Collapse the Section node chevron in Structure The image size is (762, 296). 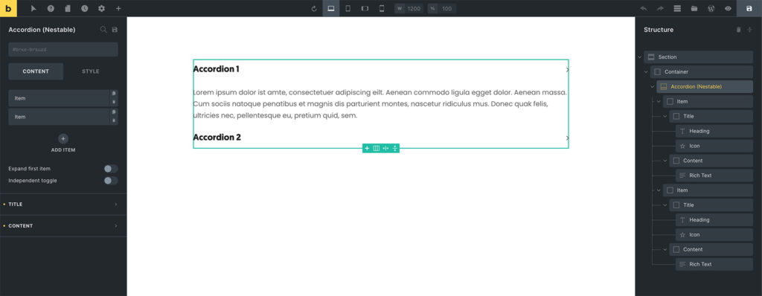639,57
